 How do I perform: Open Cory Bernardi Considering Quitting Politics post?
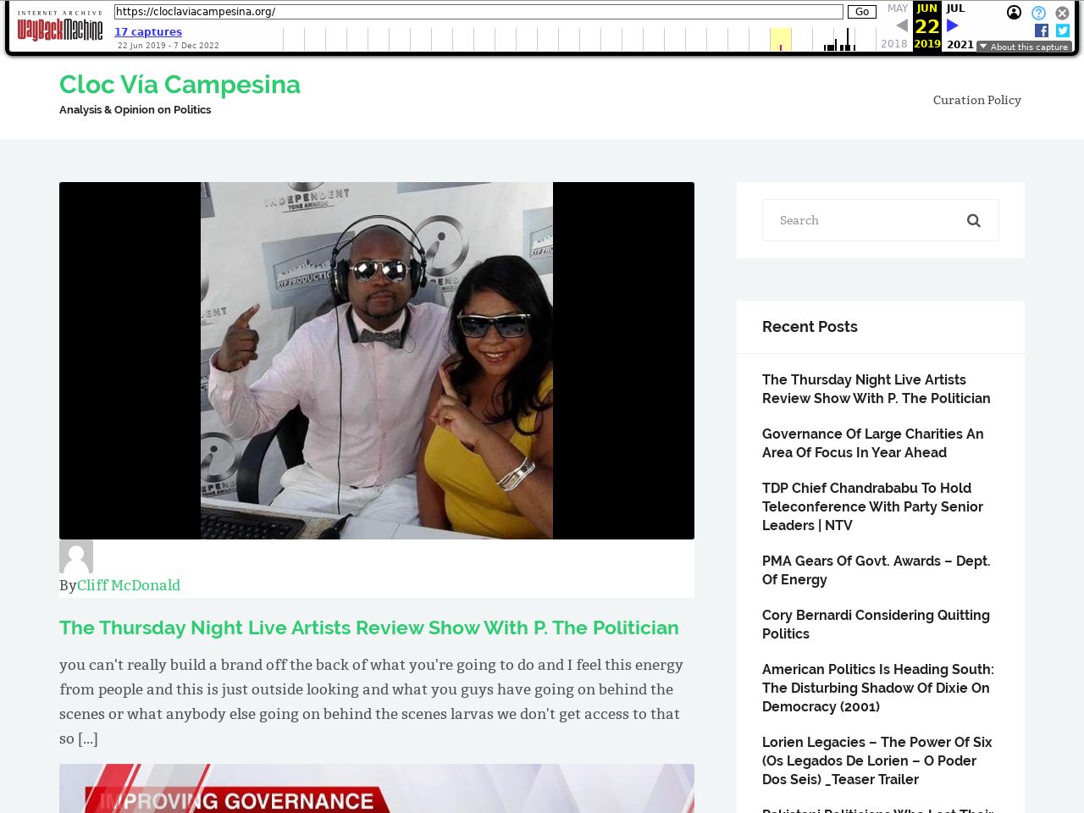point(876,624)
